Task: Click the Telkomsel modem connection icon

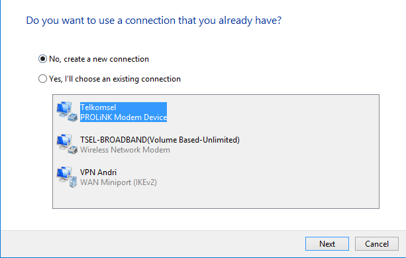Action: [67, 112]
